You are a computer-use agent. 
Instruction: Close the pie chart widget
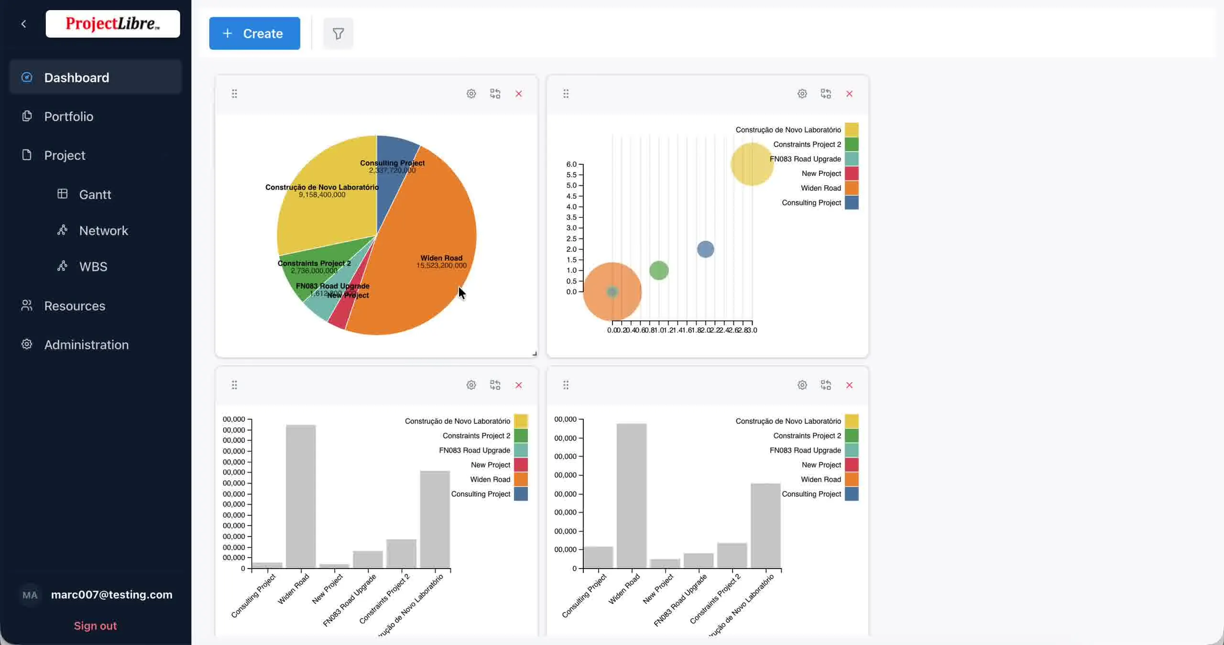pyautogui.click(x=519, y=94)
